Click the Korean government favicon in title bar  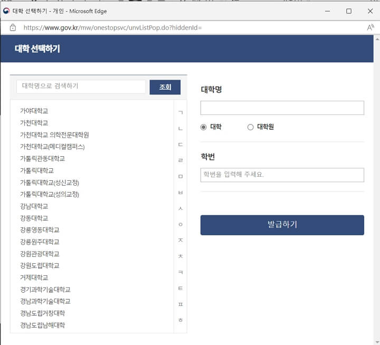point(6,11)
